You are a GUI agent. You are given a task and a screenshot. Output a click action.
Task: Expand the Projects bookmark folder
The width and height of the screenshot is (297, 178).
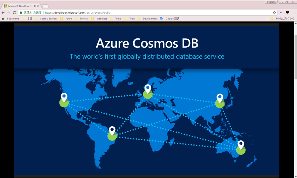coord(82,19)
